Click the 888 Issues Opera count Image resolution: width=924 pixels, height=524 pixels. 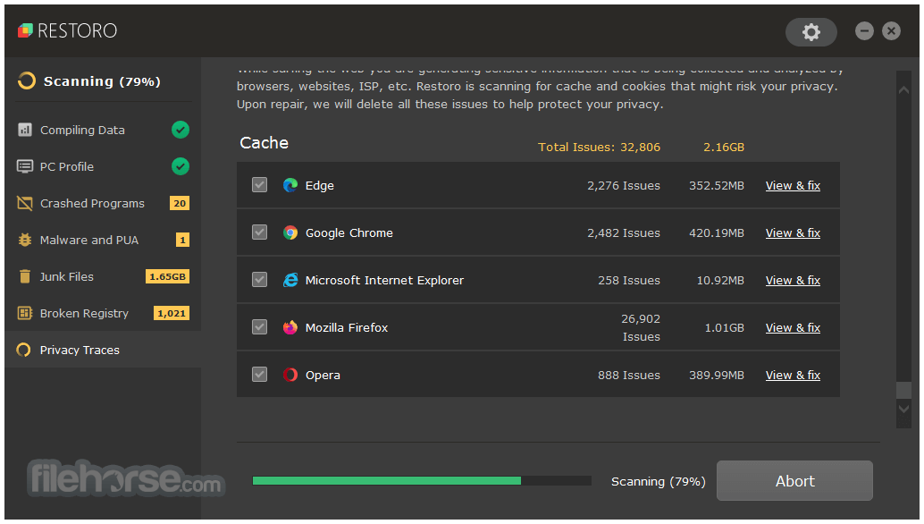click(629, 375)
